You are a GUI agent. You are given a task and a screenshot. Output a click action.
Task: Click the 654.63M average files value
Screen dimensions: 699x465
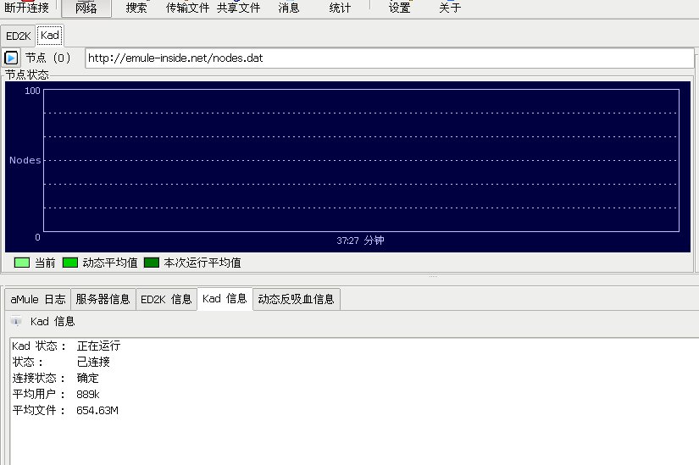click(x=97, y=411)
